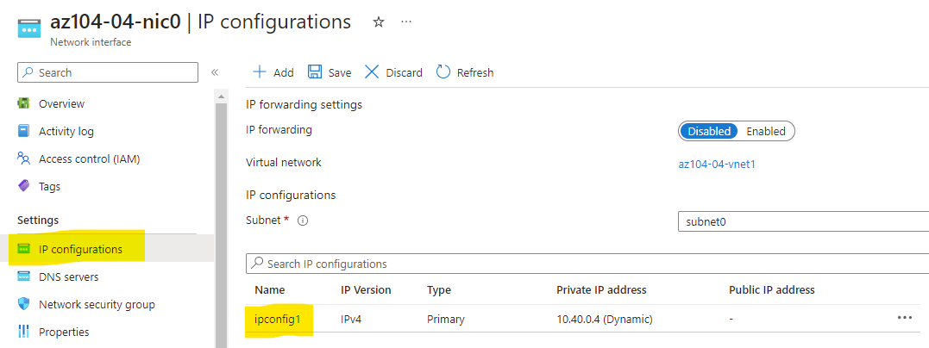The image size is (929, 348).
Task: Click the Subnet info icon
Action: point(302,221)
